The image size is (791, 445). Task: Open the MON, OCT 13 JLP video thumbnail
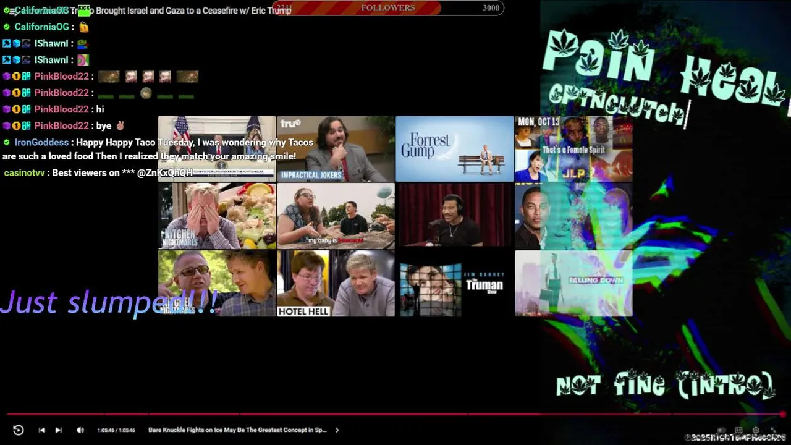(573, 149)
